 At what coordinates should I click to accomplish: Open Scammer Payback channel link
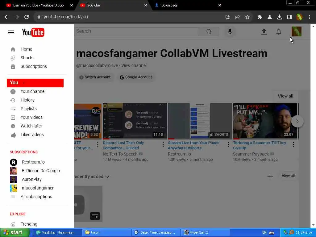click(251, 154)
